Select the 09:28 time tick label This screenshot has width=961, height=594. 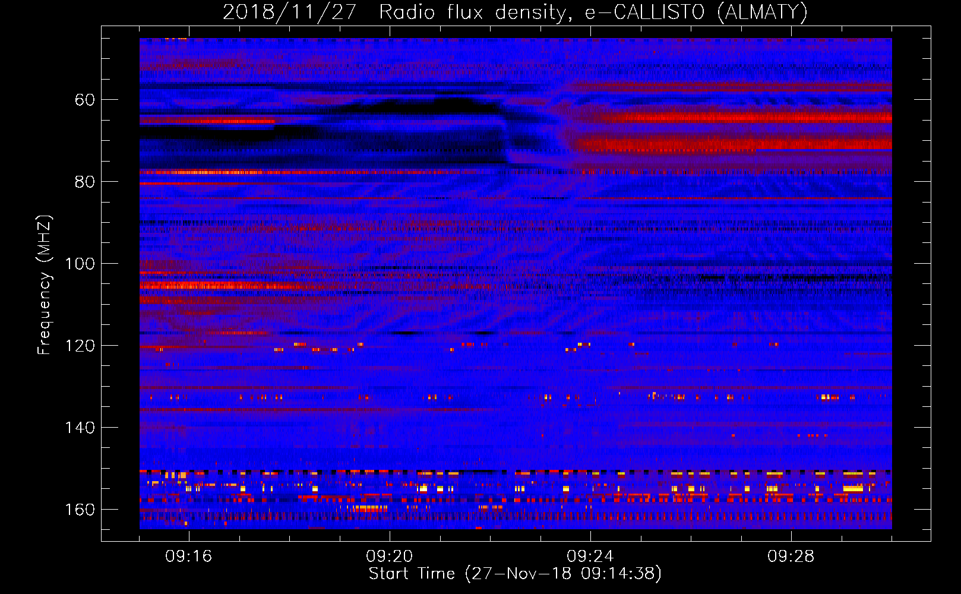coord(791,557)
